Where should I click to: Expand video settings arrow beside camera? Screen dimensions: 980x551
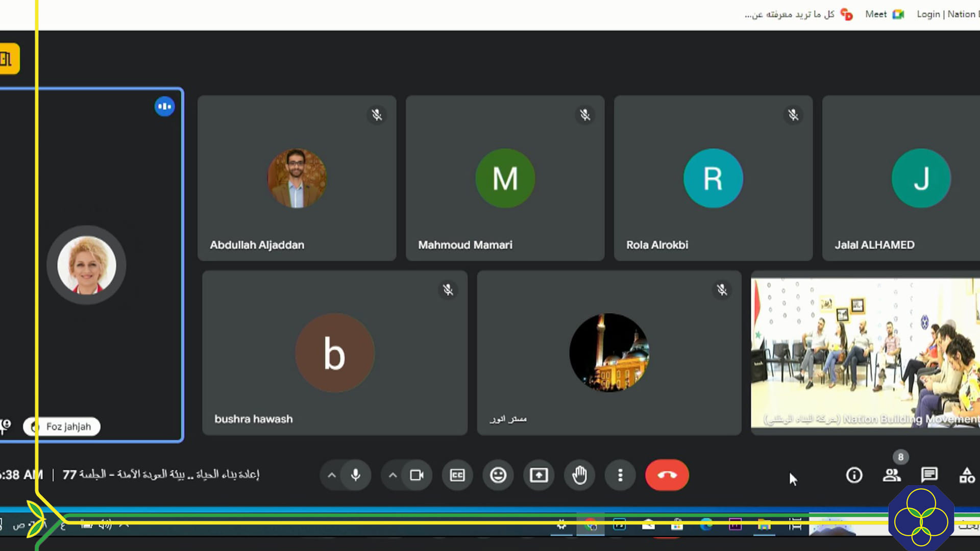click(393, 475)
